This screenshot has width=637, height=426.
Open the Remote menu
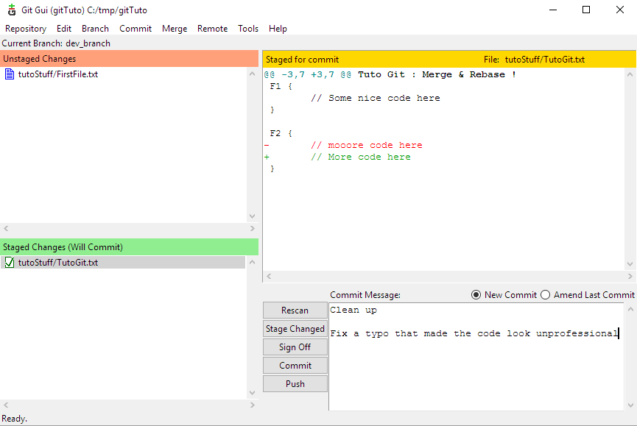(x=212, y=29)
